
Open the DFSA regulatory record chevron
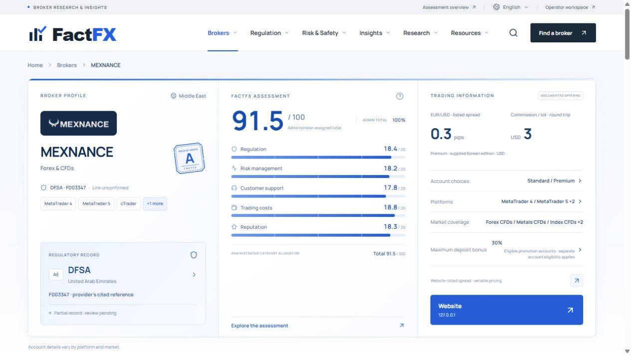pyautogui.click(x=194, y=275)
